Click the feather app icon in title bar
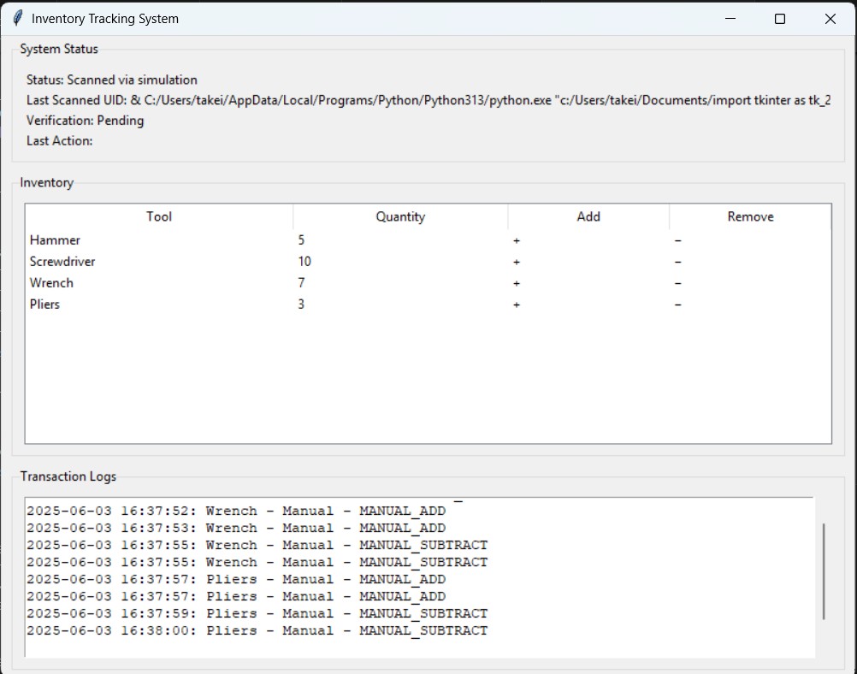857x674 pixels. point(17,18)
